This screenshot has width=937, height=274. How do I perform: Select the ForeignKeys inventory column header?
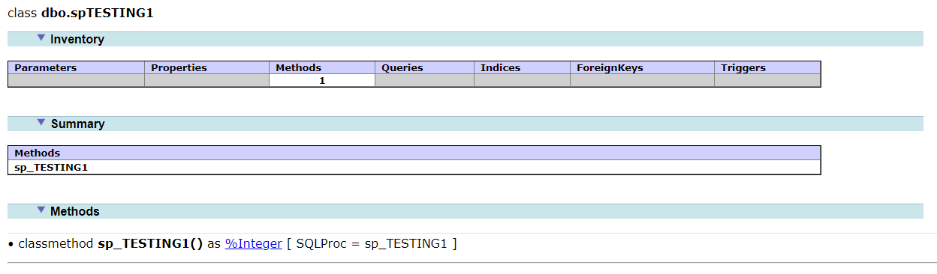[x=642, y=67]
